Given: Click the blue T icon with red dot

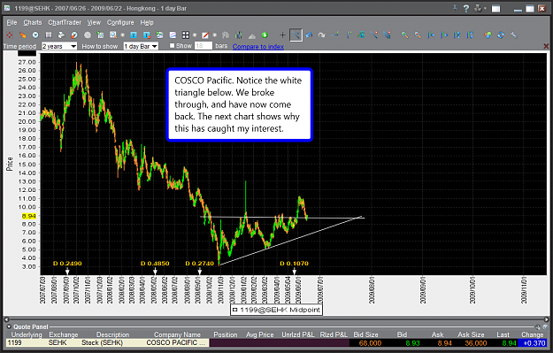Looking at the screenshot, I should 147,35.
